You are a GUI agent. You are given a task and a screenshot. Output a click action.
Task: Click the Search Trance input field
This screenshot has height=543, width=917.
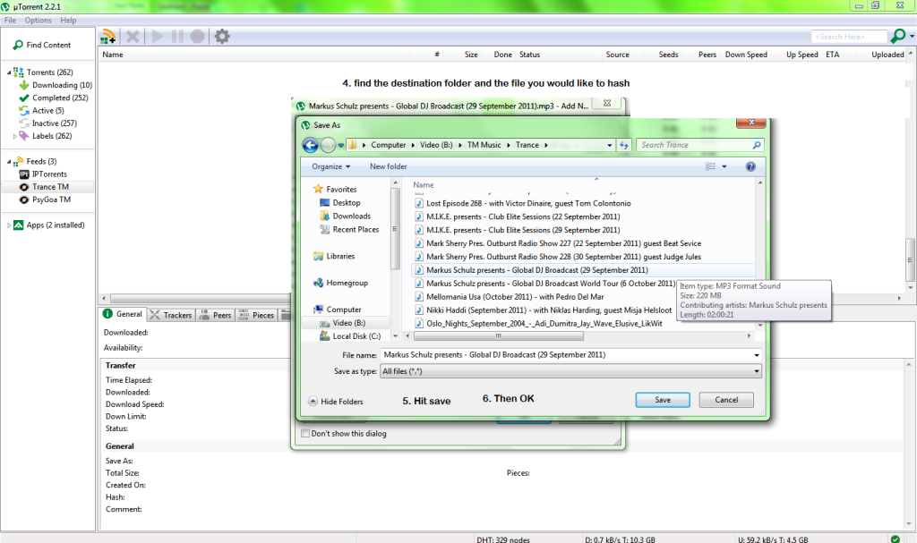click(695, 145)
